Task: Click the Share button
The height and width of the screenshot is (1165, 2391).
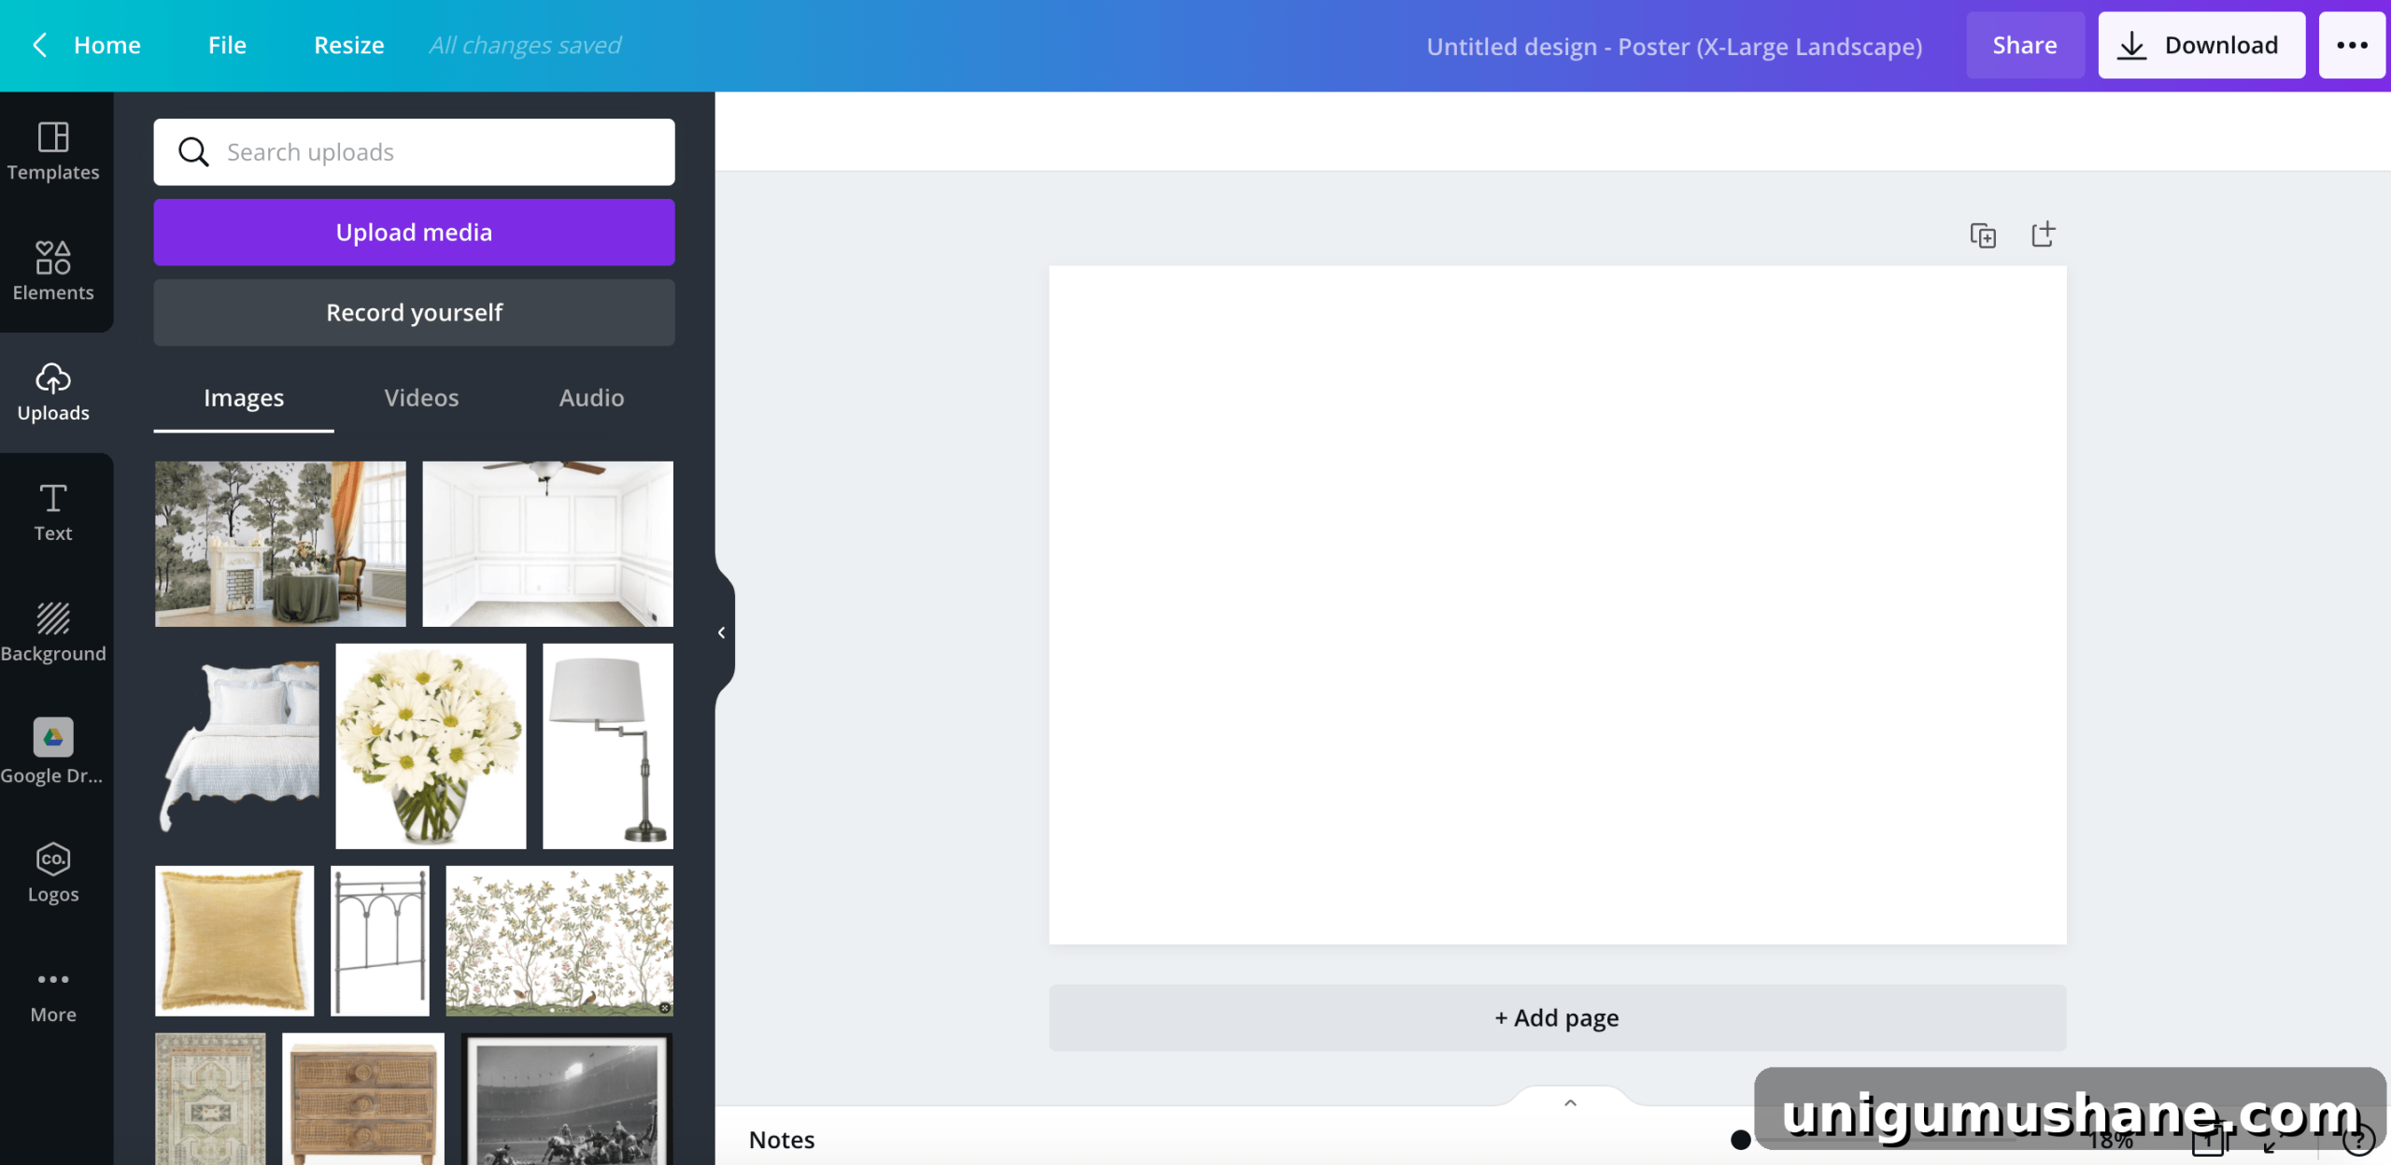Action: click(x=2024, y=45)
